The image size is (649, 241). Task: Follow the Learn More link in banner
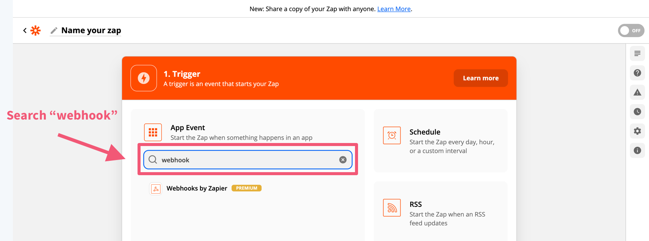click(394, 9)
